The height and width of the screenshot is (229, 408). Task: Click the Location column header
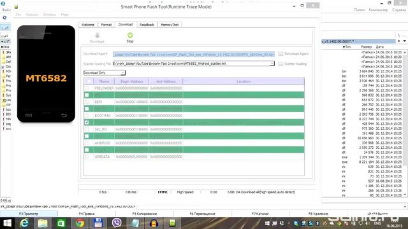click(244, 81)
